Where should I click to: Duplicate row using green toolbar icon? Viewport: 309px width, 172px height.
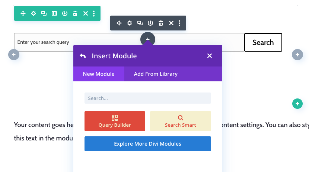point(44,13)
